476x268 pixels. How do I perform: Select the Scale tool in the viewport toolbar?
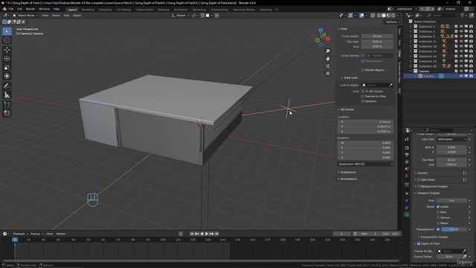pos(7,67)
